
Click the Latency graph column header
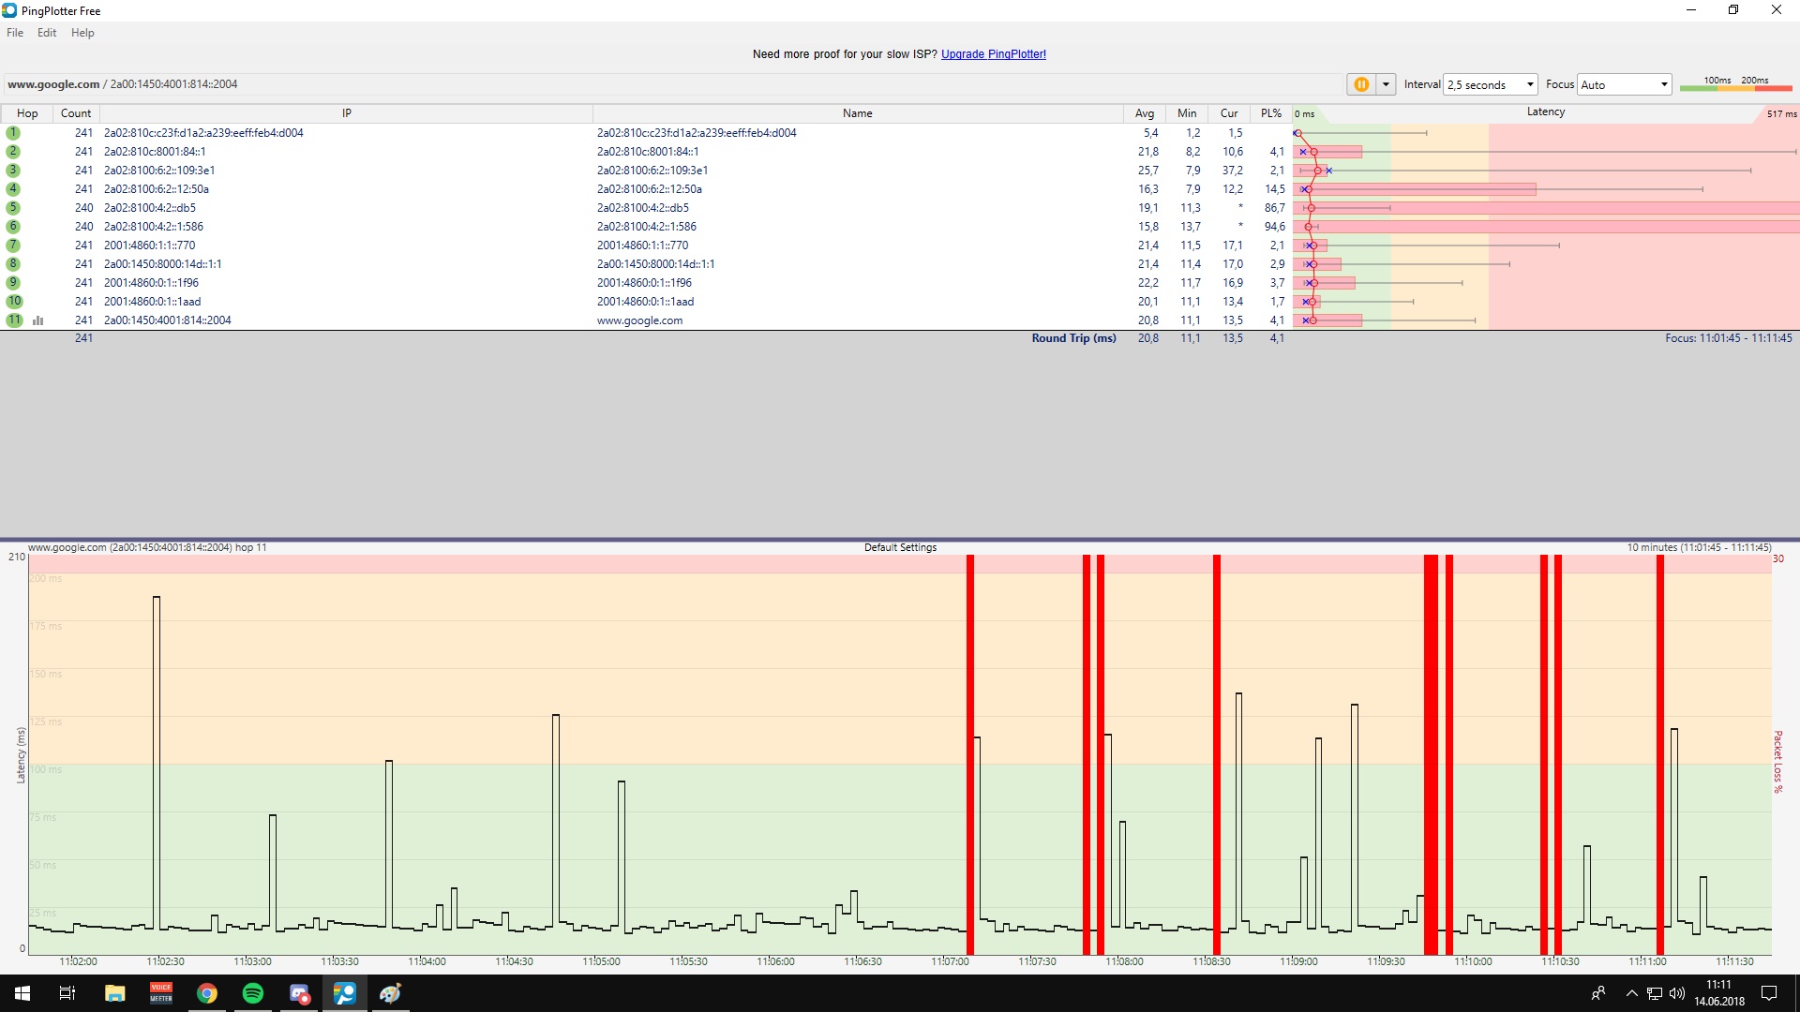click(1546, 112)
